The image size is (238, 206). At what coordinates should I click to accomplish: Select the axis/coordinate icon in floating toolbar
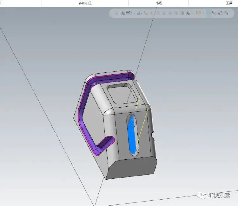click(140, 13)
